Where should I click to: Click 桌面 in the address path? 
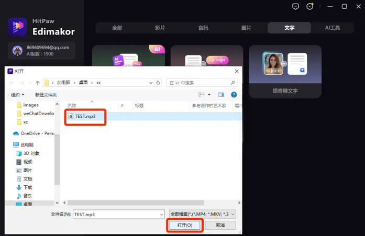point(83,83)
